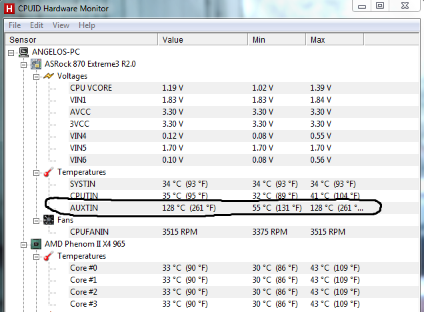Select the CPU VCORE row
This screenshot has width=424, height=312.
point(243,88)
